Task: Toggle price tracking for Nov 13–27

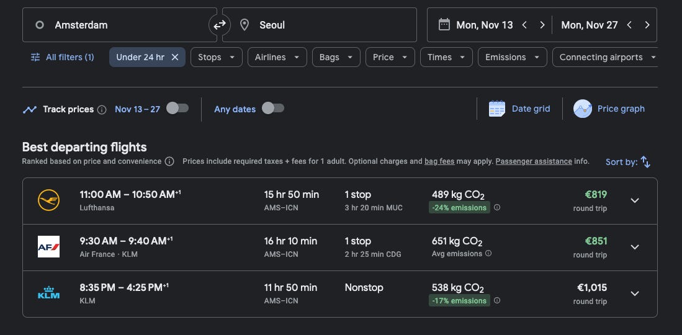Action: (177, 109)
